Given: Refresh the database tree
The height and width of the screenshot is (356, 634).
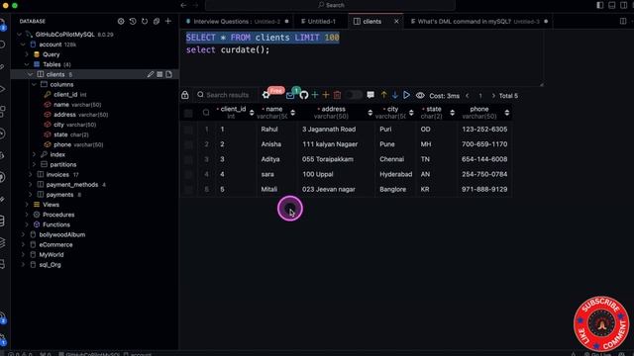Looking at the screenshot, I should coord(145,21).
